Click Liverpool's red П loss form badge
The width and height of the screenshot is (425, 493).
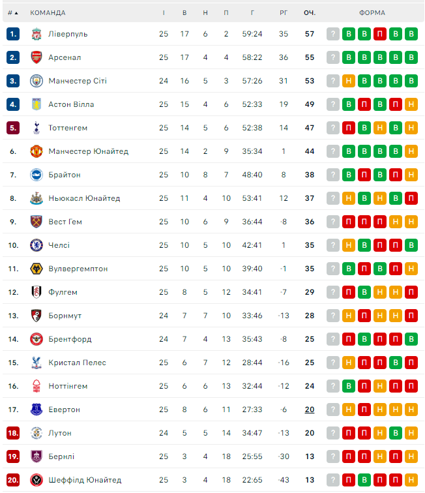(380, 34)
